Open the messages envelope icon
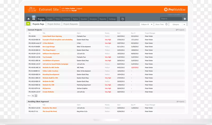This screenshot has width=212, height=125. click(x=33, y=19)
